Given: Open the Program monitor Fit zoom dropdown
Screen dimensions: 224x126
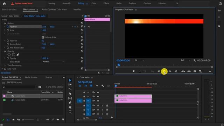Looking at the screenshot, I should coord(139,60).
